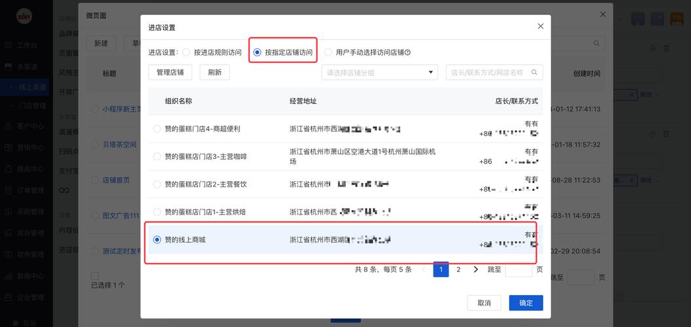Click the 数据中心 chart icon in the sidebar
691x327 pixels.
point(8,276)
